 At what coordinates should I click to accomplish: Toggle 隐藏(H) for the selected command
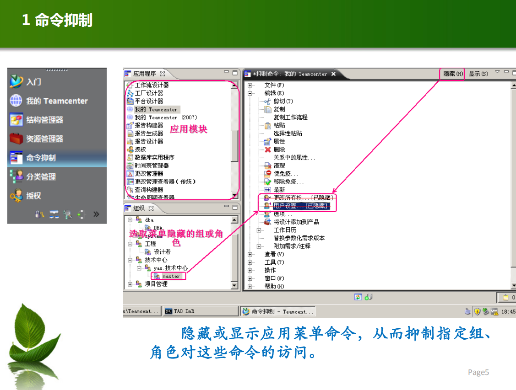click(451, 73)
